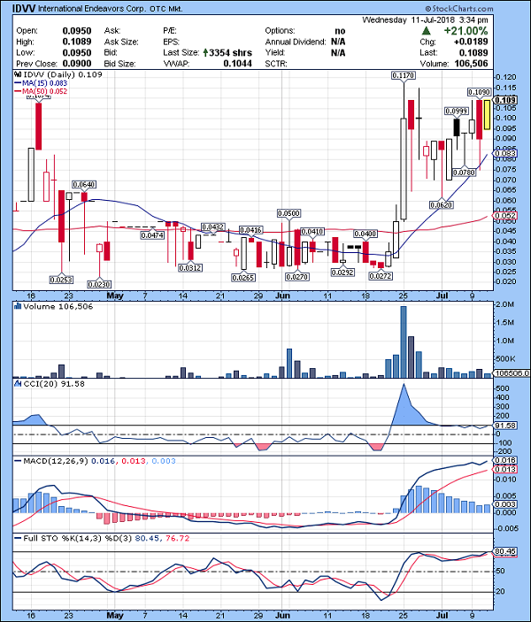
Task: Click International Endeavors Corp. company name
Action: click(92, 8)
